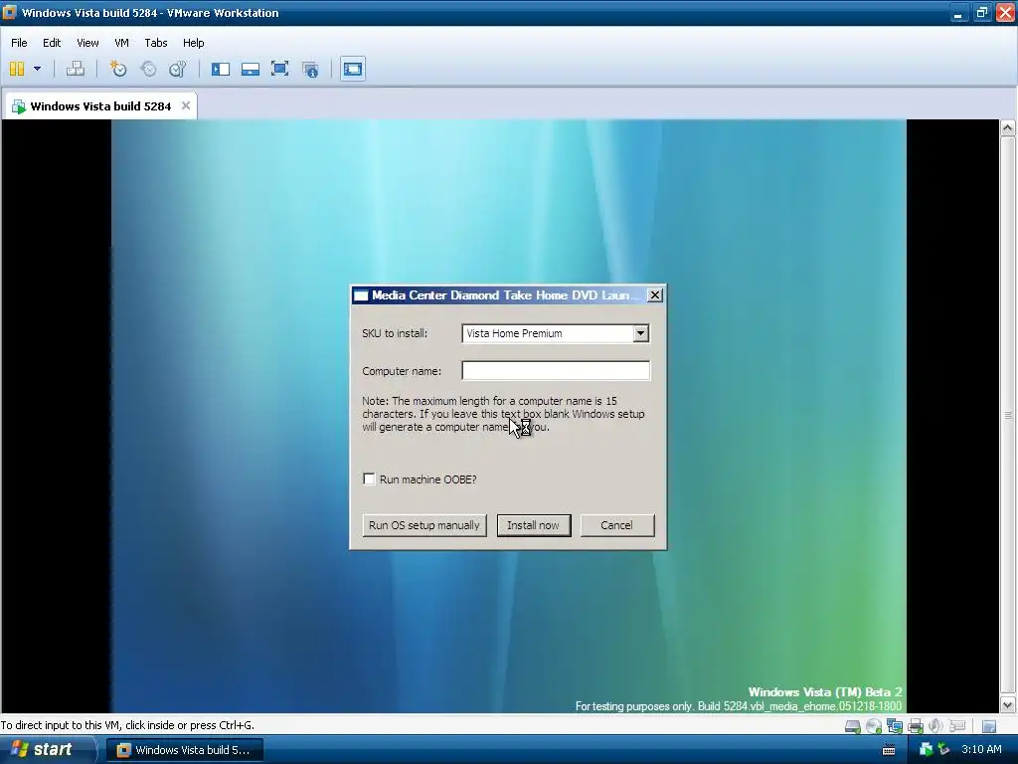Select the Windows Vista build 5284 tab
Screen dimensions: 1018x764
tap(100, 105)
